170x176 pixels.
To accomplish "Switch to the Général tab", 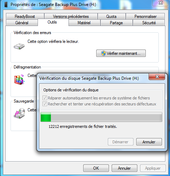I will pos(22,23).
